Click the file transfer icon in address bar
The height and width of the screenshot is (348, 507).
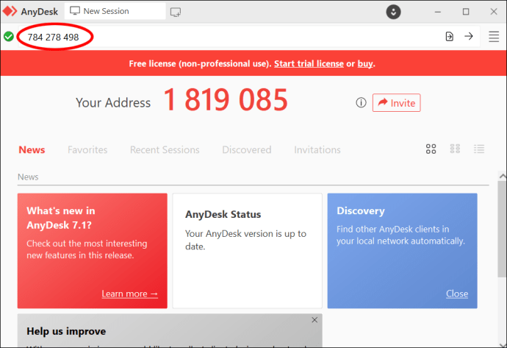tap(450, 37)
